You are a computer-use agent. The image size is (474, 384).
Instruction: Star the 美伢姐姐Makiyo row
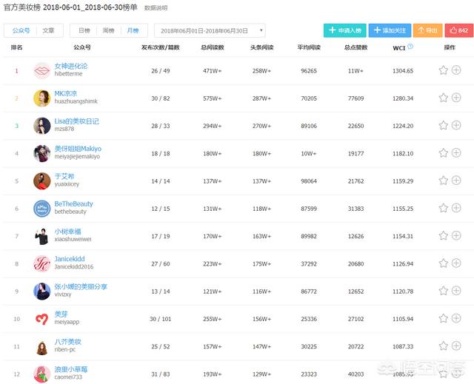pyautogui.click(x=443, y=153)
